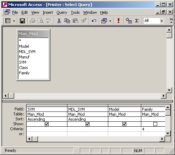
Task: Uncheck Show box for MDL_SYM column
Action: click(87, 124)
